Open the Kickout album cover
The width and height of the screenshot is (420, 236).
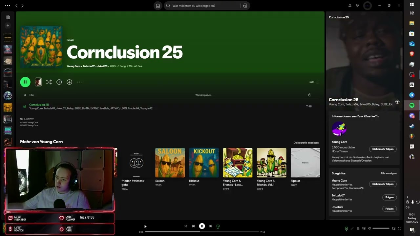point(204,163)
